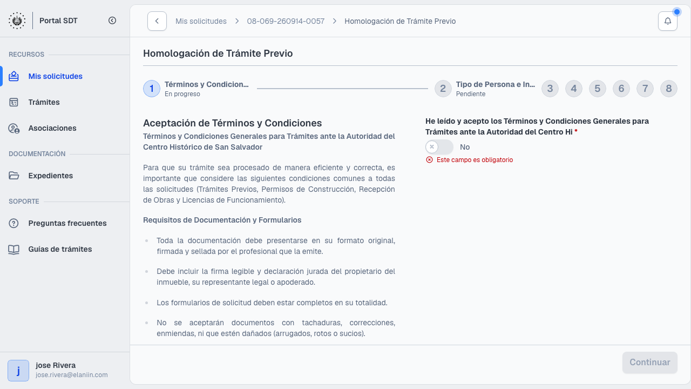691x389 pixels.
Task: Collapse the sidebar with the arrow icon
Action: (x=112, y=21)
